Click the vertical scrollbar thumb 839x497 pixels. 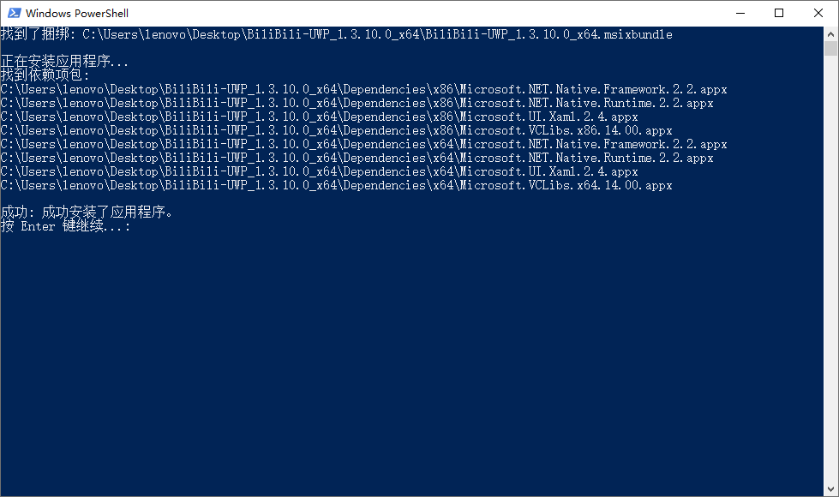[x=831, y=48]
